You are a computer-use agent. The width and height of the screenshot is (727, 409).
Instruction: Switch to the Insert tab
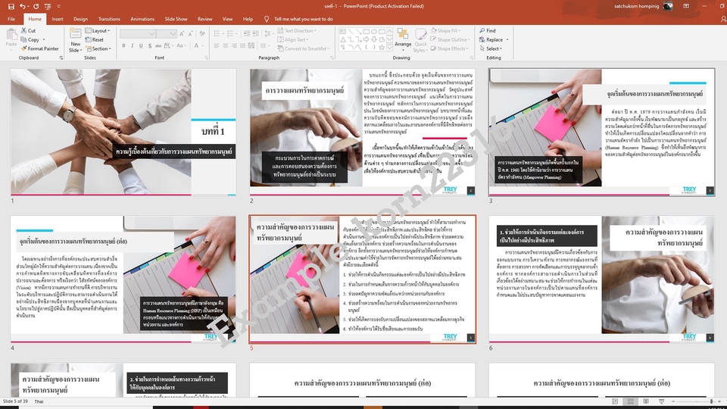click(x=58, y=19)
